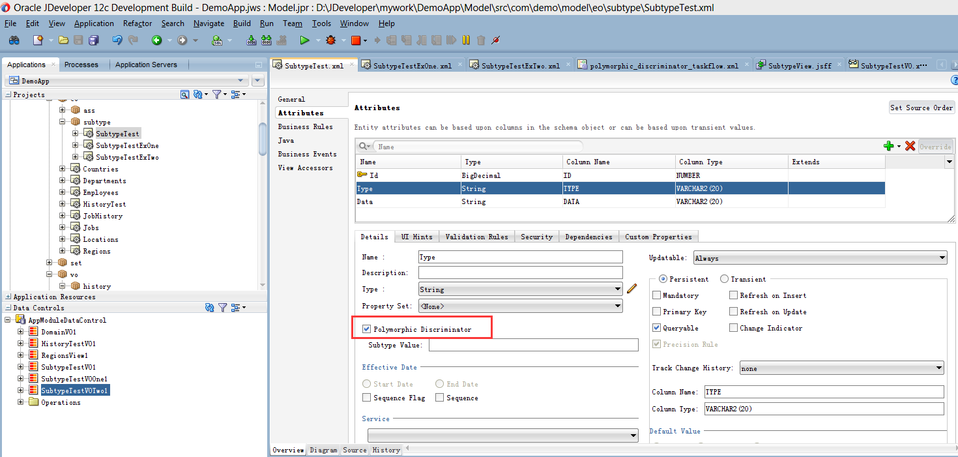958x457 pixels.
Task: Check the Primary Key checkbox
Action: (x=656, y=312)
